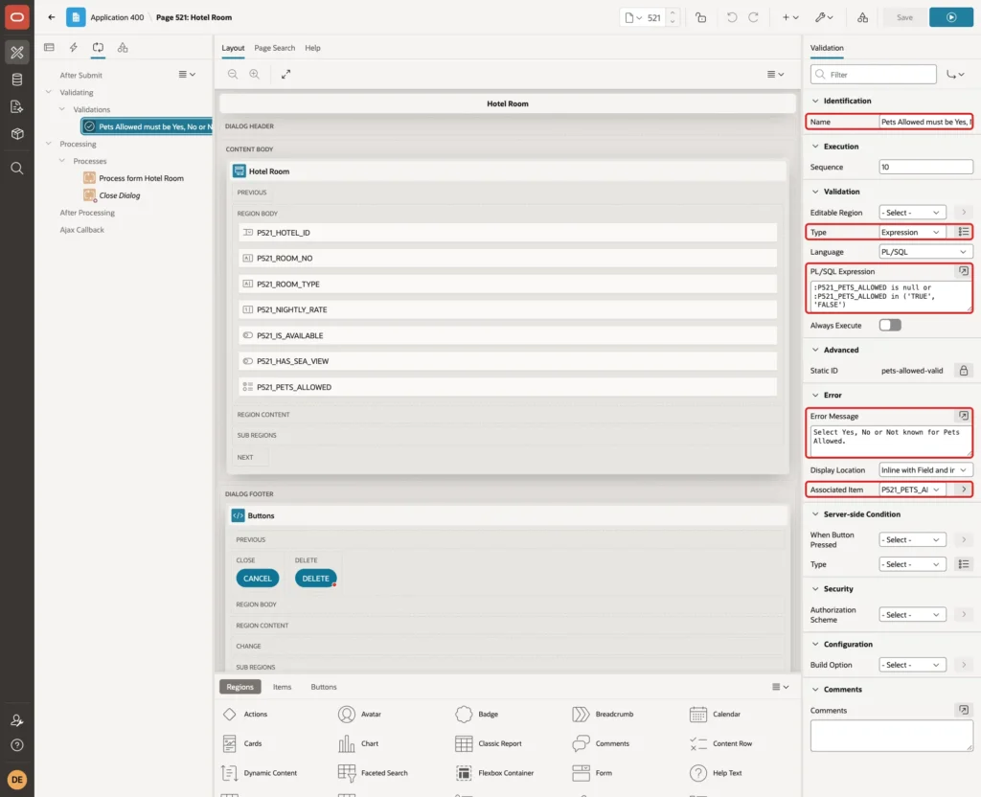Screen dimensions: 981x797
Task: Select the Close Dialog process
Action: coord(119,195)
